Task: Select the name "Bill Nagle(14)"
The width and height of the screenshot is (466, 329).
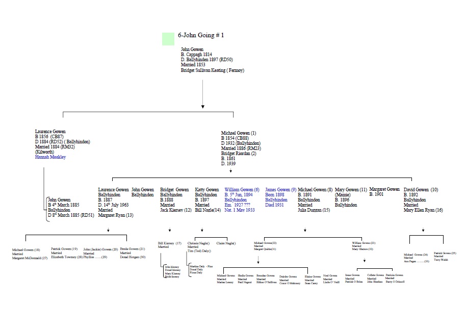Action: [x=208, y=210]
